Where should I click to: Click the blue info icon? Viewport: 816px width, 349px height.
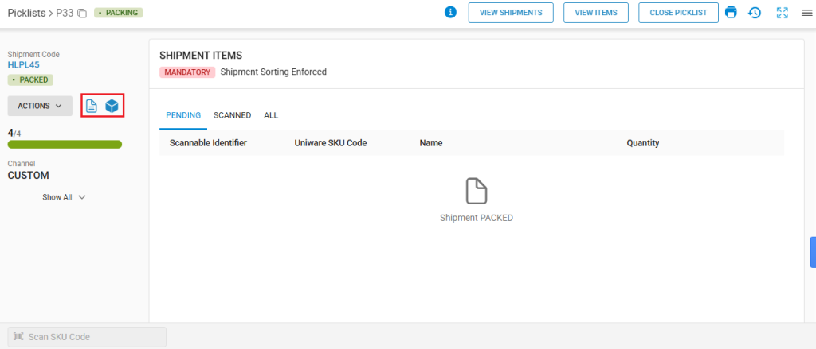tap(451, 13)
